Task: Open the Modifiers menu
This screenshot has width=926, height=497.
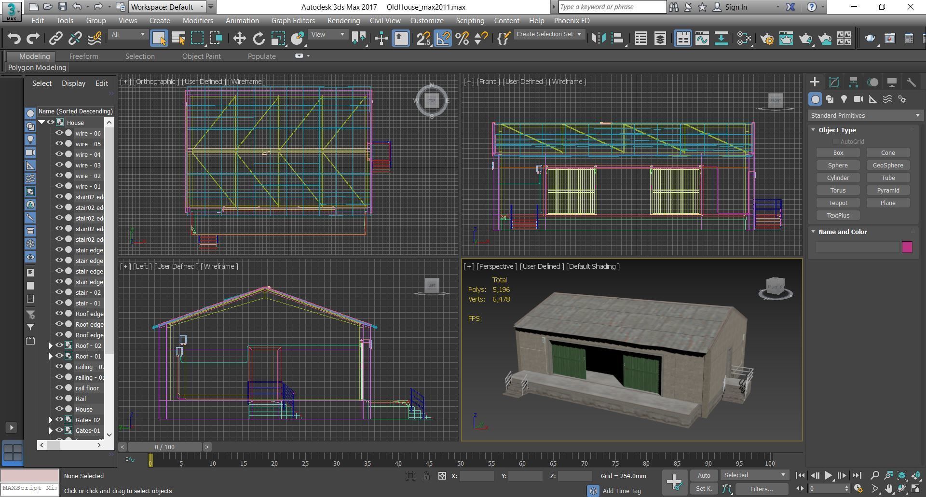Action: [198, 20]
